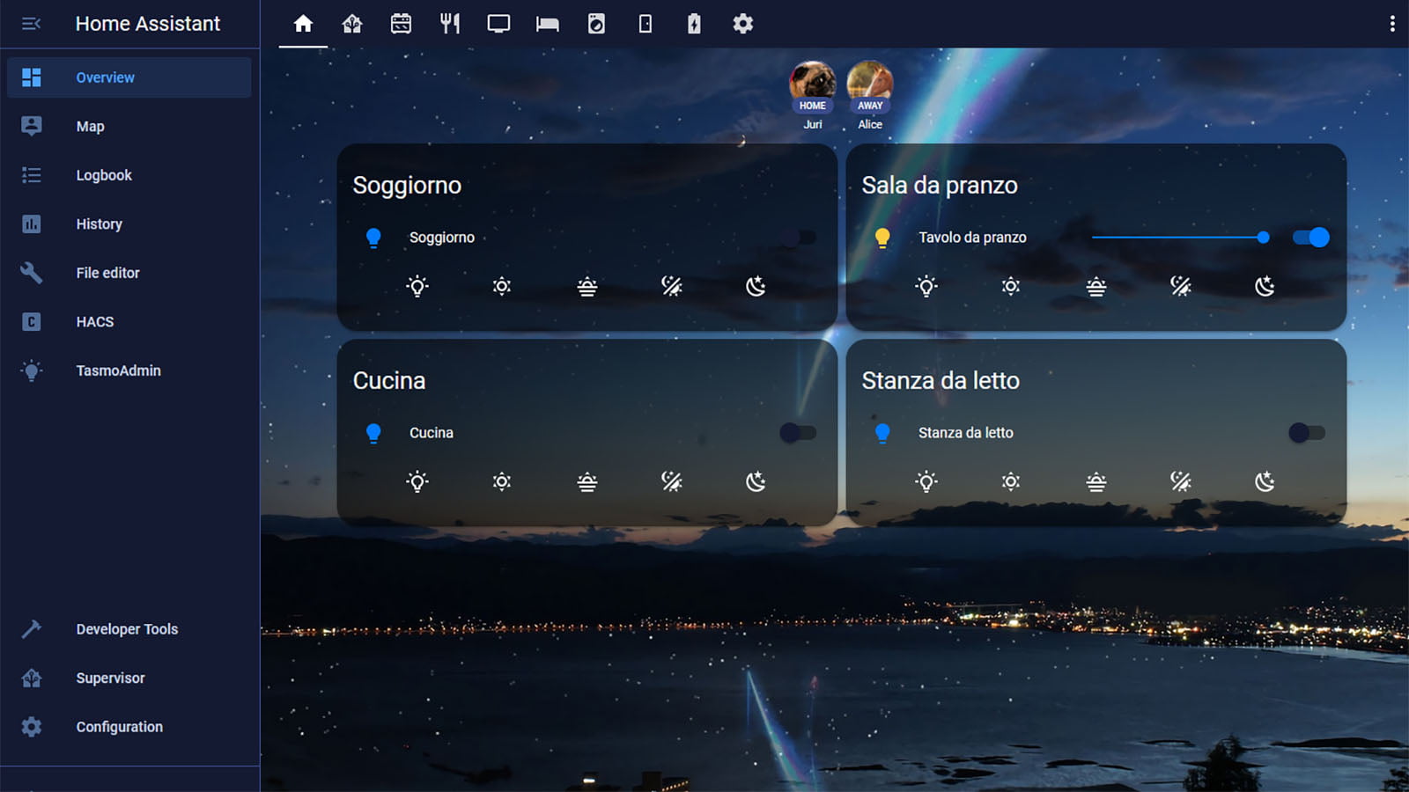Viewport: 1409px width, 792px height.
Task: Select the washing machine tab icon
Action: click(x=597, y=24)
